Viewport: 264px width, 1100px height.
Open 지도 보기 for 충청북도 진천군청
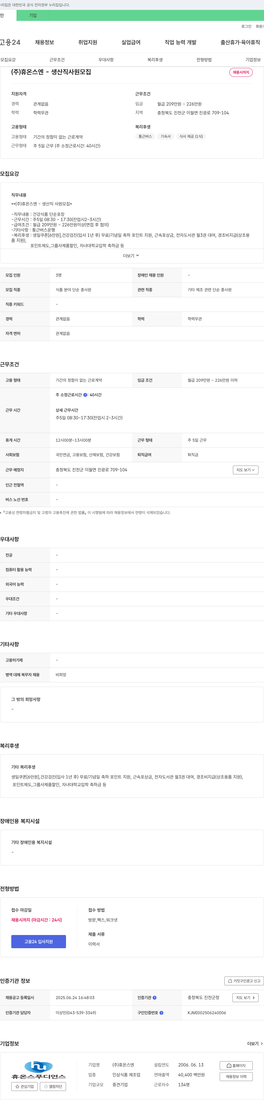(245, 997)
